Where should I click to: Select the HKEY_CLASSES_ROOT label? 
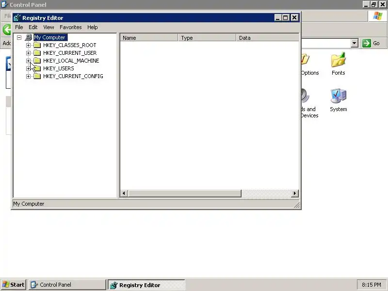69,45
